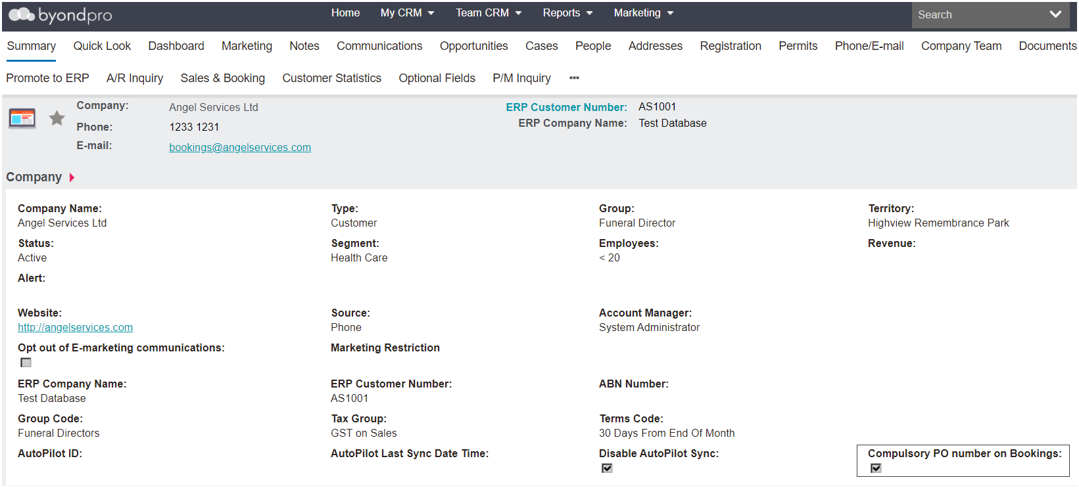The image size is (1079, 488).
Task: Click the Type value Customer
Action: pos(354,223)
